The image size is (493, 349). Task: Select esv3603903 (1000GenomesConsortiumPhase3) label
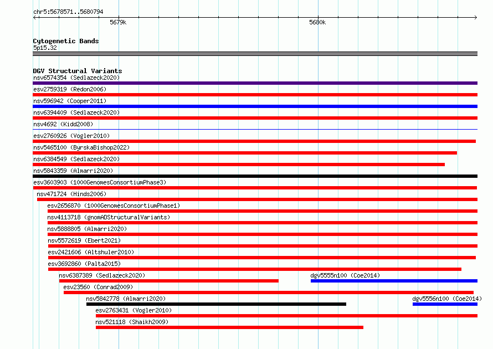click(100, 182)
